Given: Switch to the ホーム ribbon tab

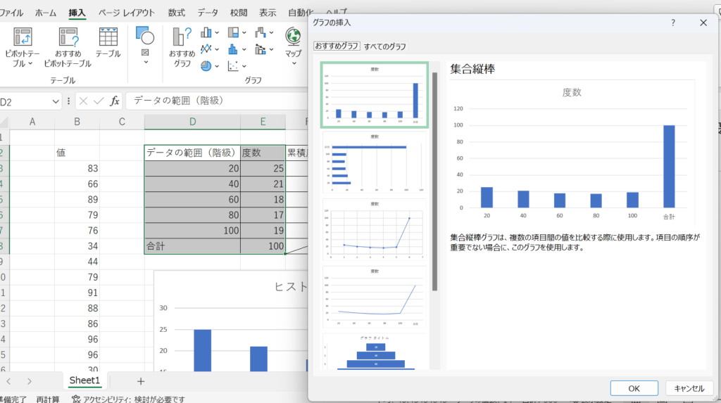Looking at the screenshot, I should click(x=46, y=13).
